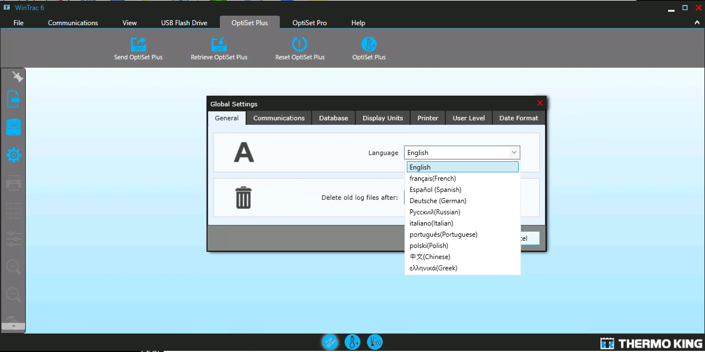Image resolution: width=705 pixels, height=352 pixels.
Task: Switch to the Date Format tab
Action: 518,118
